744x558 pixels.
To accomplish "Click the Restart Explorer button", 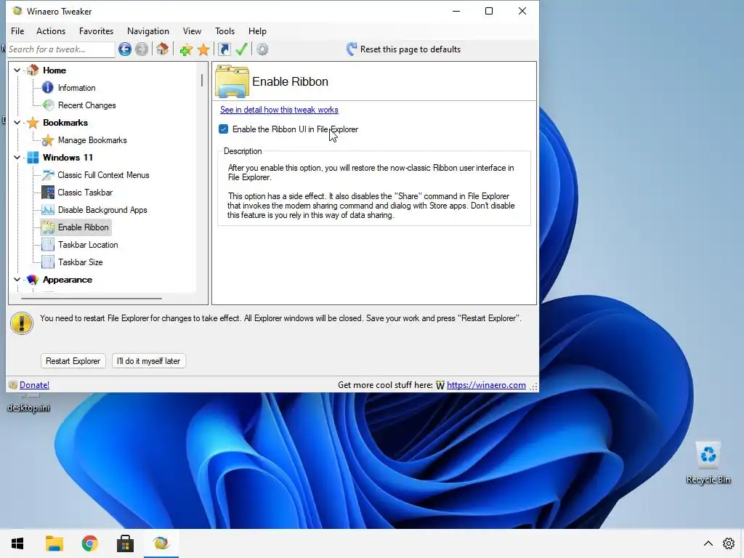I will [73, 361].
